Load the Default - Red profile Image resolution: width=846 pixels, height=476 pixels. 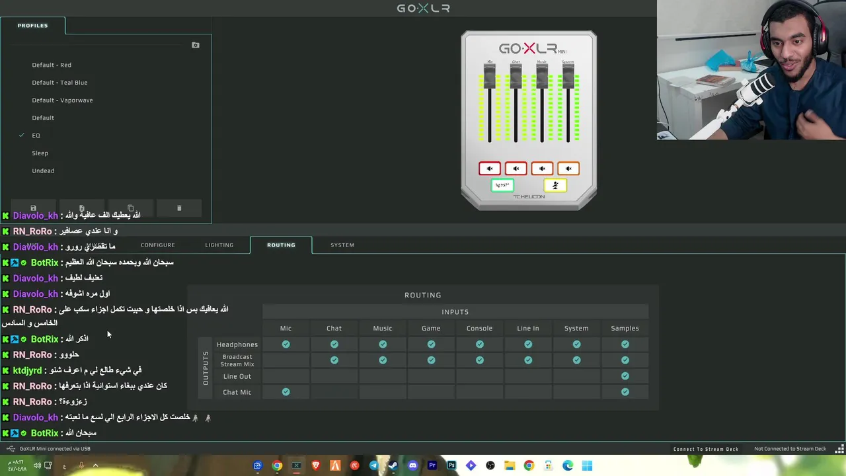52,65
